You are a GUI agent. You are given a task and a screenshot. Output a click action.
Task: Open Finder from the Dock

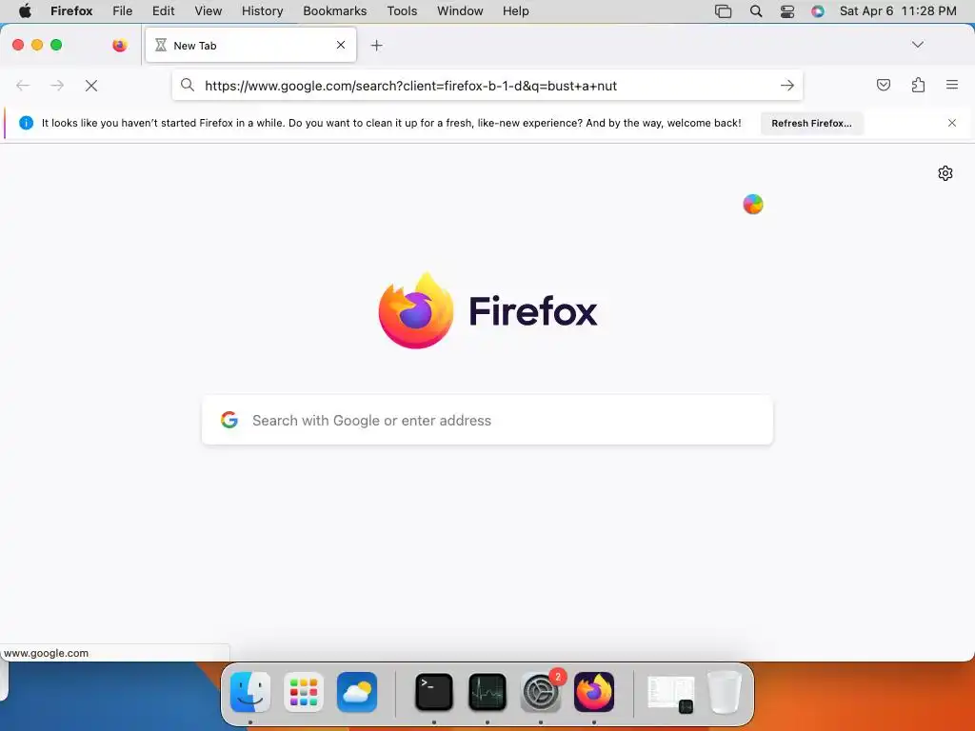pyautogui.click(x=250, y=692)
